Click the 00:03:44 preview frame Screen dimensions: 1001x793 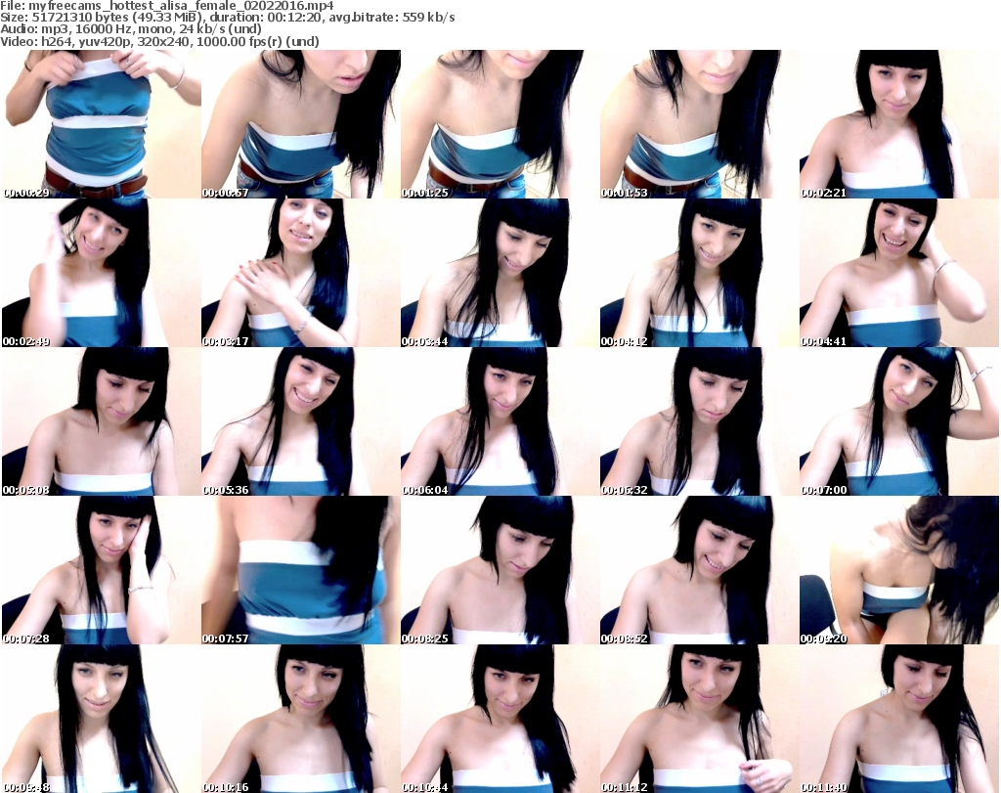click(500, 273)
